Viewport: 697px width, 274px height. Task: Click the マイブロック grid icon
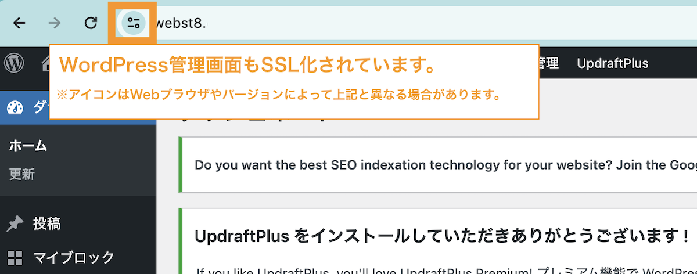[16, 257]
